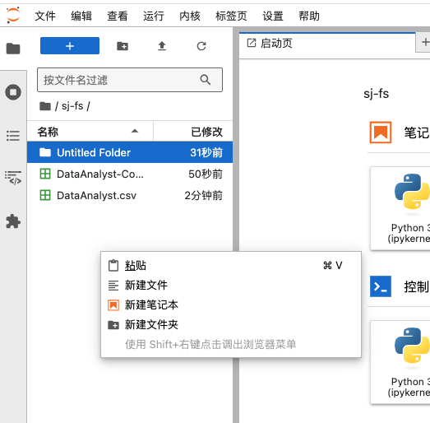Open the extension manager puzzle icon
The height and width of the screenshot is (423, 430).
(13, 221)
